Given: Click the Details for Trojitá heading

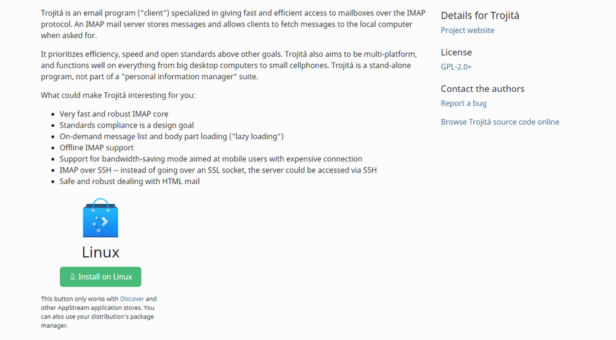Looking at the screenshot, I should coord(484,15).
